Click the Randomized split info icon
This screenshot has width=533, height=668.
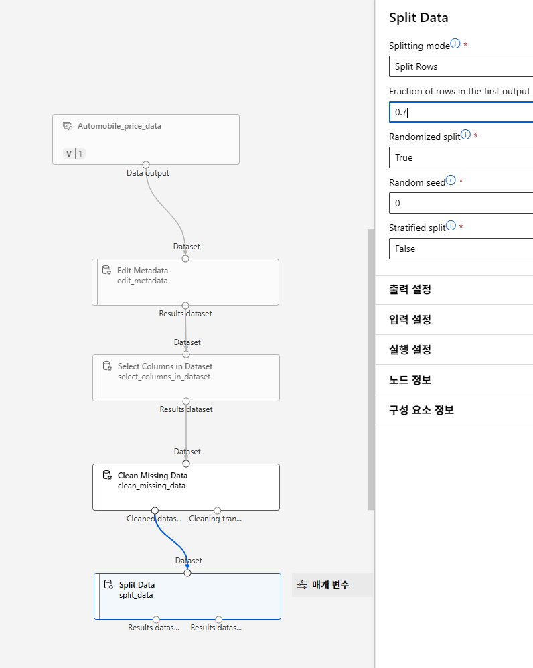click(466, 135)
